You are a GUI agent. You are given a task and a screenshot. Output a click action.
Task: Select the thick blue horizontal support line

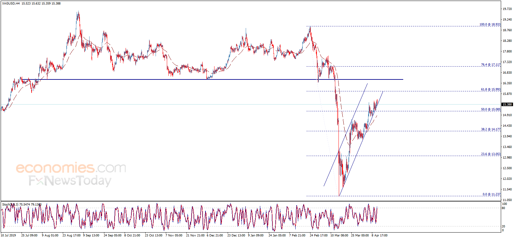coord(212,79)
